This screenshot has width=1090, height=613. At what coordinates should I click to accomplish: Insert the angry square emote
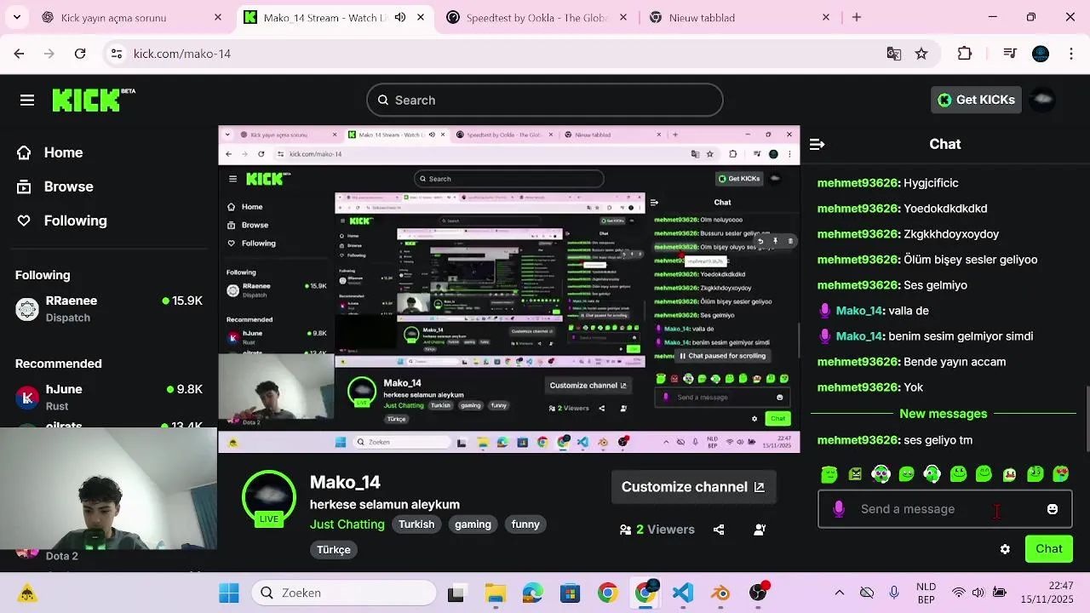pos(855,474)
